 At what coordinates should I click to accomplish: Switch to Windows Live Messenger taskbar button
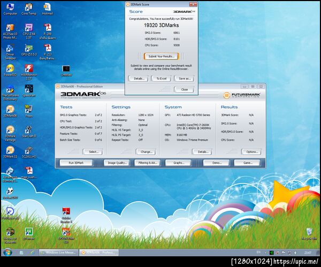58,253
